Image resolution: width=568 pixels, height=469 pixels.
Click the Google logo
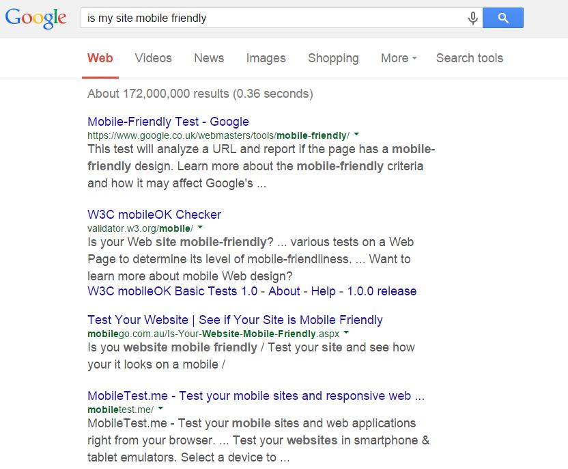tap(35, 18)
